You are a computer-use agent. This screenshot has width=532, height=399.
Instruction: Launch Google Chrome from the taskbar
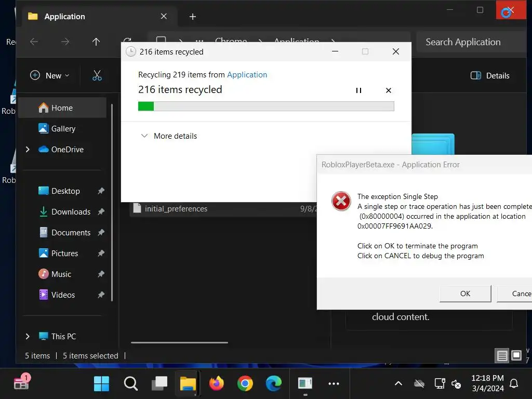click(245, 384)
